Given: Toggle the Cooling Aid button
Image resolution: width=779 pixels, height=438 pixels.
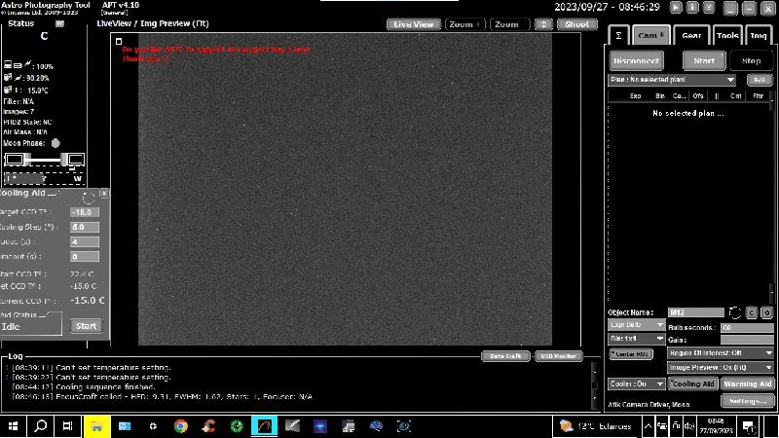Looking at the screenshot, I should 692,383.
